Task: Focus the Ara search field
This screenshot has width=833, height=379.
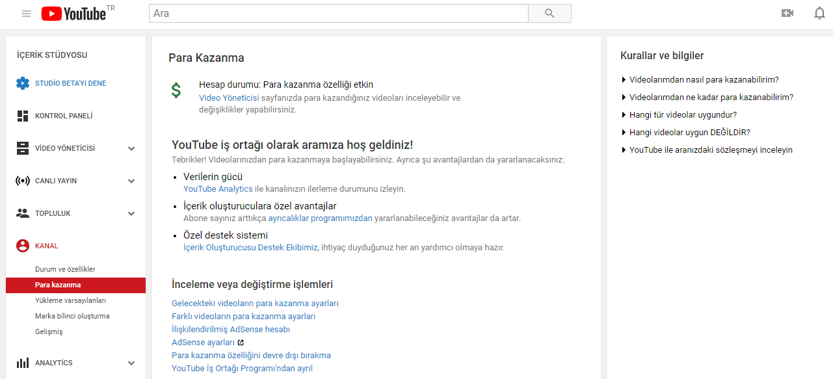Action: pyautogui.click(x=338, y=13)
